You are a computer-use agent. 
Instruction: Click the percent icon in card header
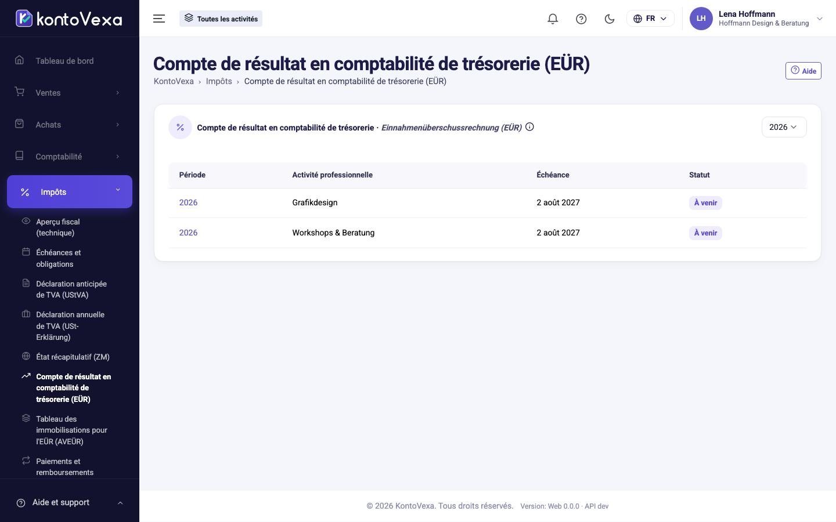180,127
